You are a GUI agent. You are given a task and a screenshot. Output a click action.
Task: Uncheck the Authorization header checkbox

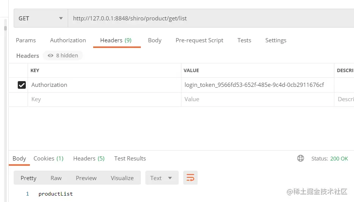pyautogui.click(x=22, y=85)
